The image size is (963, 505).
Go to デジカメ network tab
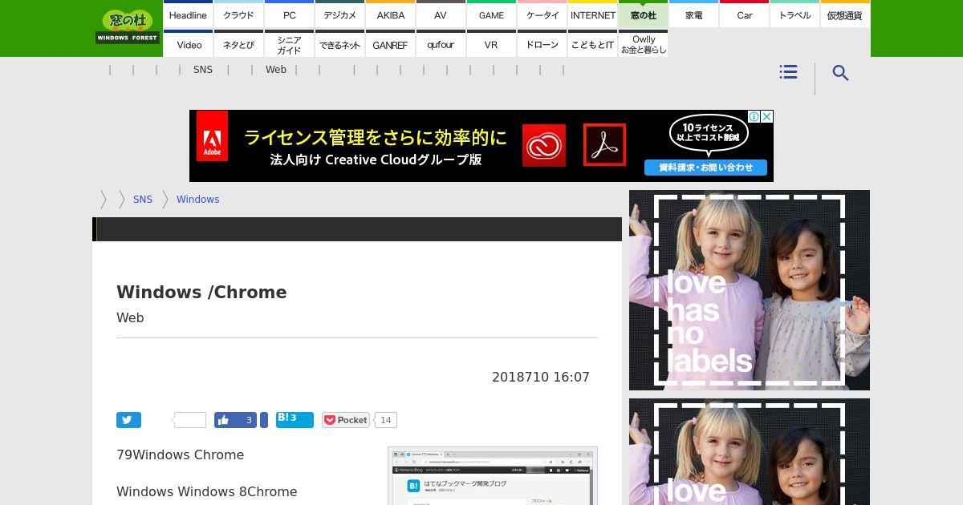(339, 14)
